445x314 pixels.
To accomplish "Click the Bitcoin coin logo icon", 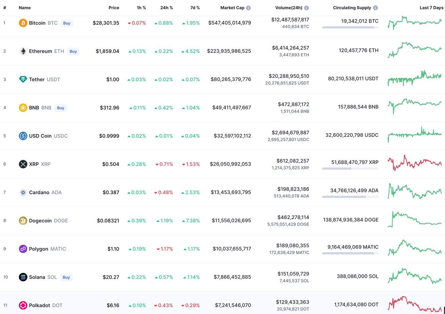I will (23, 23).
